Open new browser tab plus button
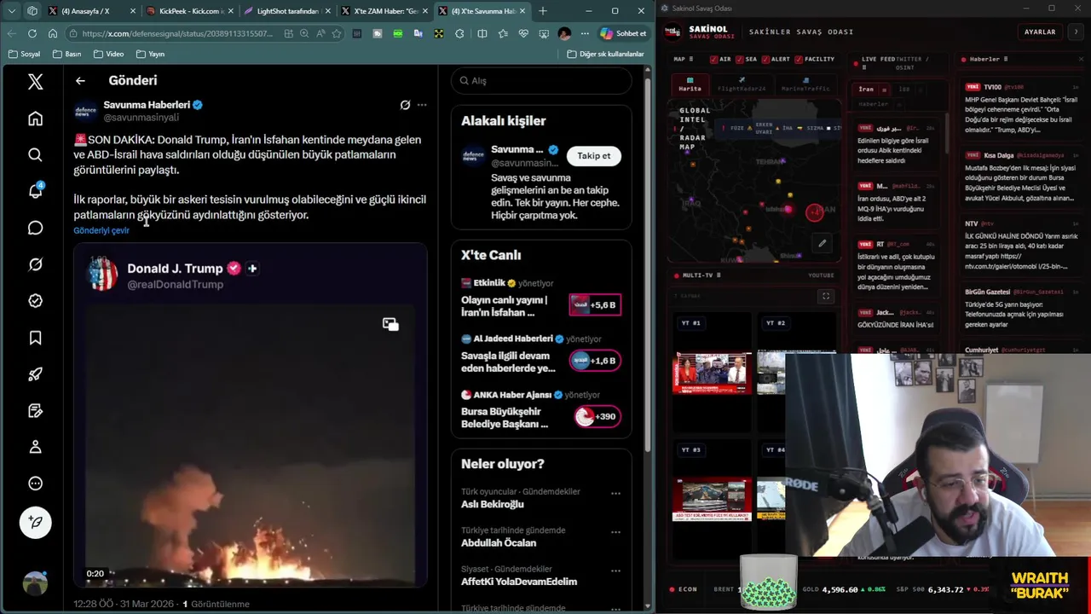Screen dimensions: 1091x614 point(543,11)
